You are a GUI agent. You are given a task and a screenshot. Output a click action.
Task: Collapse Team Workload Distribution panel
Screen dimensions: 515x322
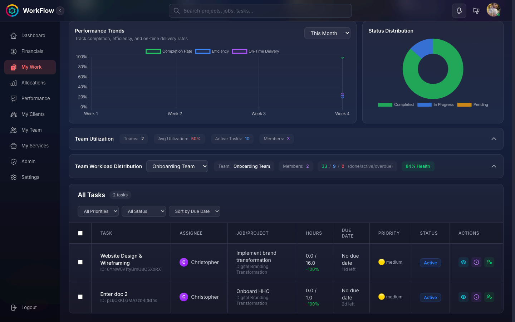tap(494, 166)
